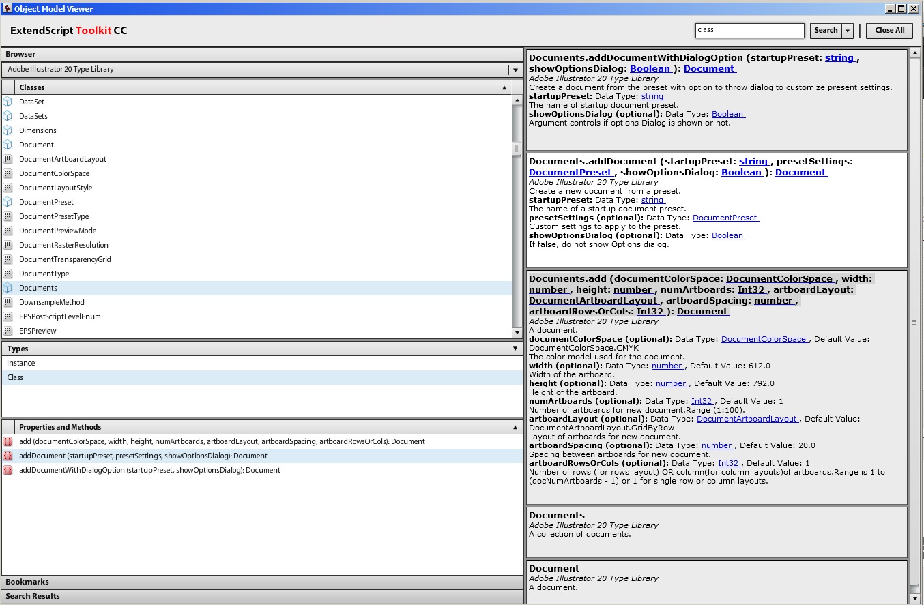Click the cube icon beside DataSet
The height and width of the screenshot is (605, 924).
tap(8, 102)
